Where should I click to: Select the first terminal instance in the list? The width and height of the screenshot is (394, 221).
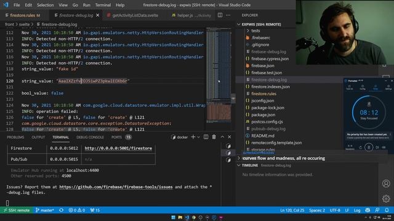pos(228,146)
